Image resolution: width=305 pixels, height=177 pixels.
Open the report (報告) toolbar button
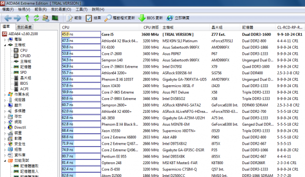click(74, 18)
